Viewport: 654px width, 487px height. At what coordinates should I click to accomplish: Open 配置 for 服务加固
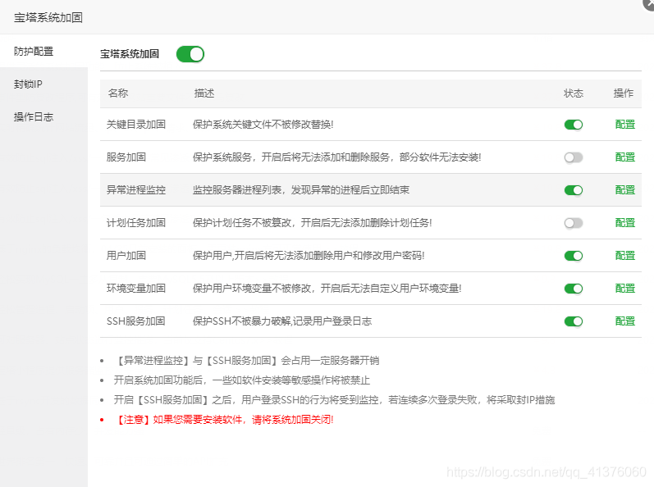click(x=624, y=157)
